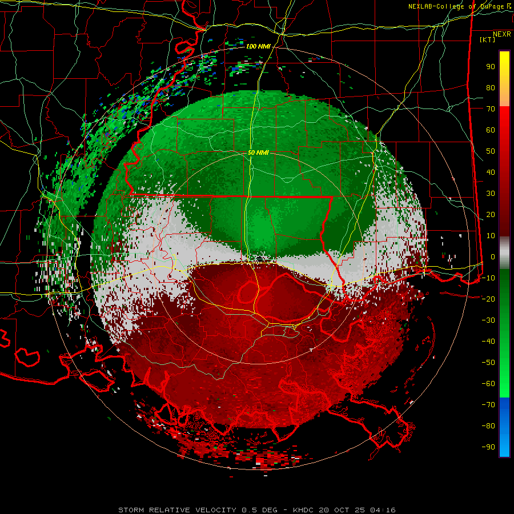
Task: Click the -10 value on velocity scale
Action: click(488, 278)
